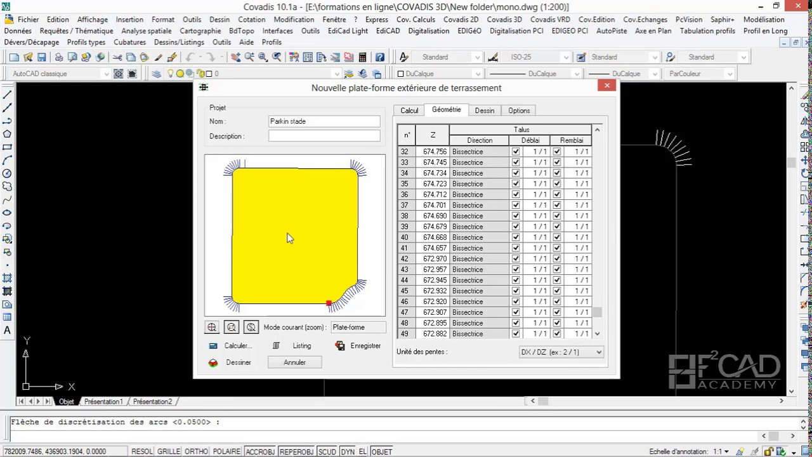Click the zoom previous icon under preview
The width and height of the screenshot is (812, 457).
coord(232,327)
